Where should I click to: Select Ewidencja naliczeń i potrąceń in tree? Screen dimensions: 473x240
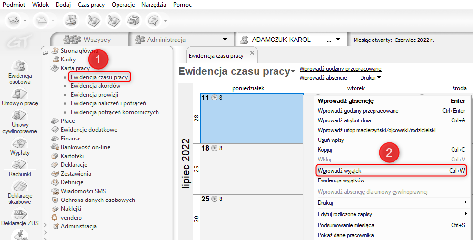(x=108, y=103)
